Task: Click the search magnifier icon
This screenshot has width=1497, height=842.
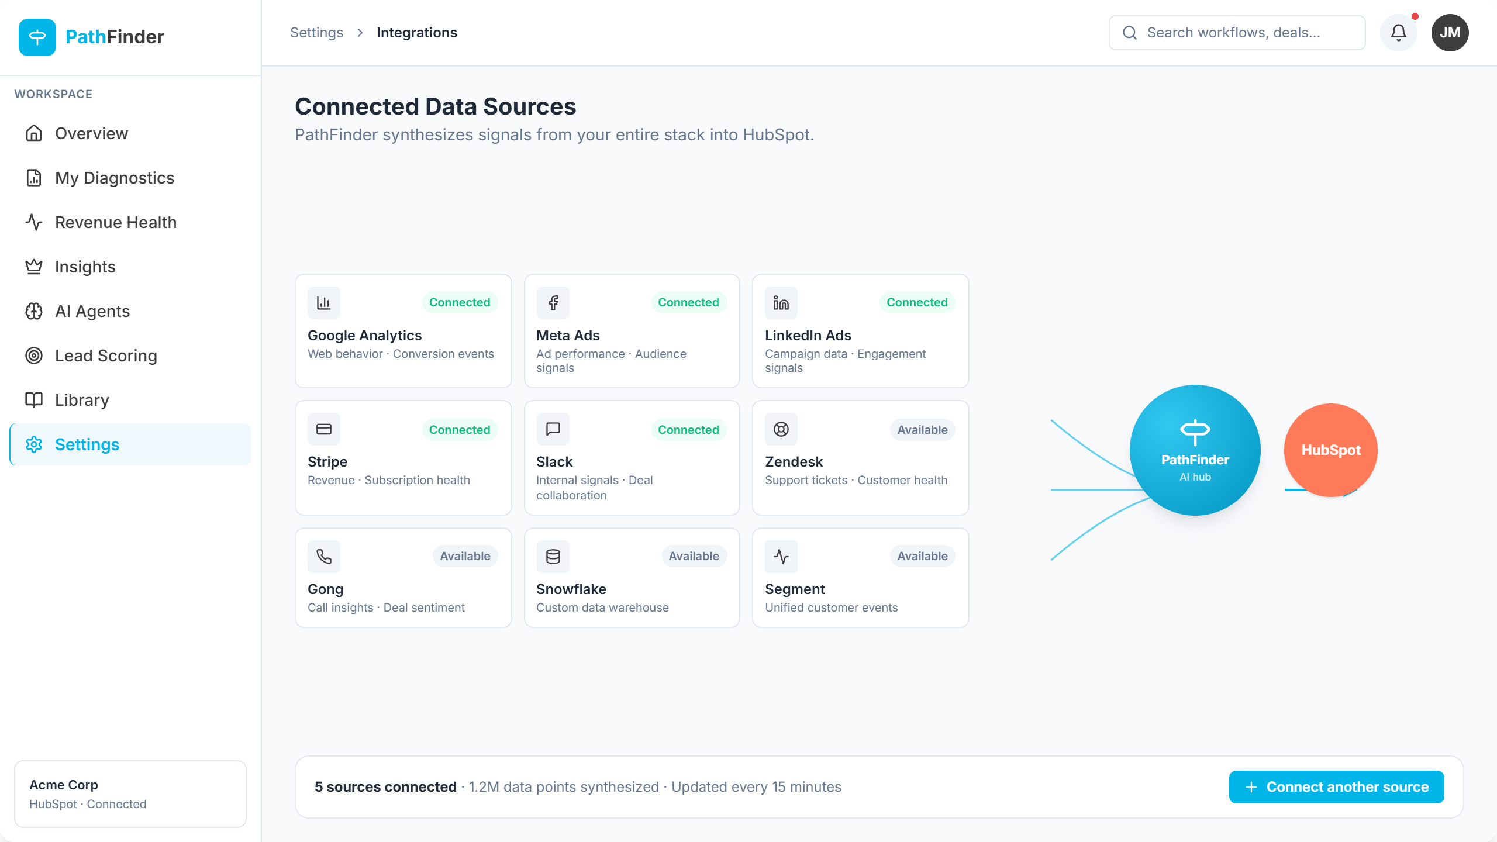Action: (x=1130, y=33)
